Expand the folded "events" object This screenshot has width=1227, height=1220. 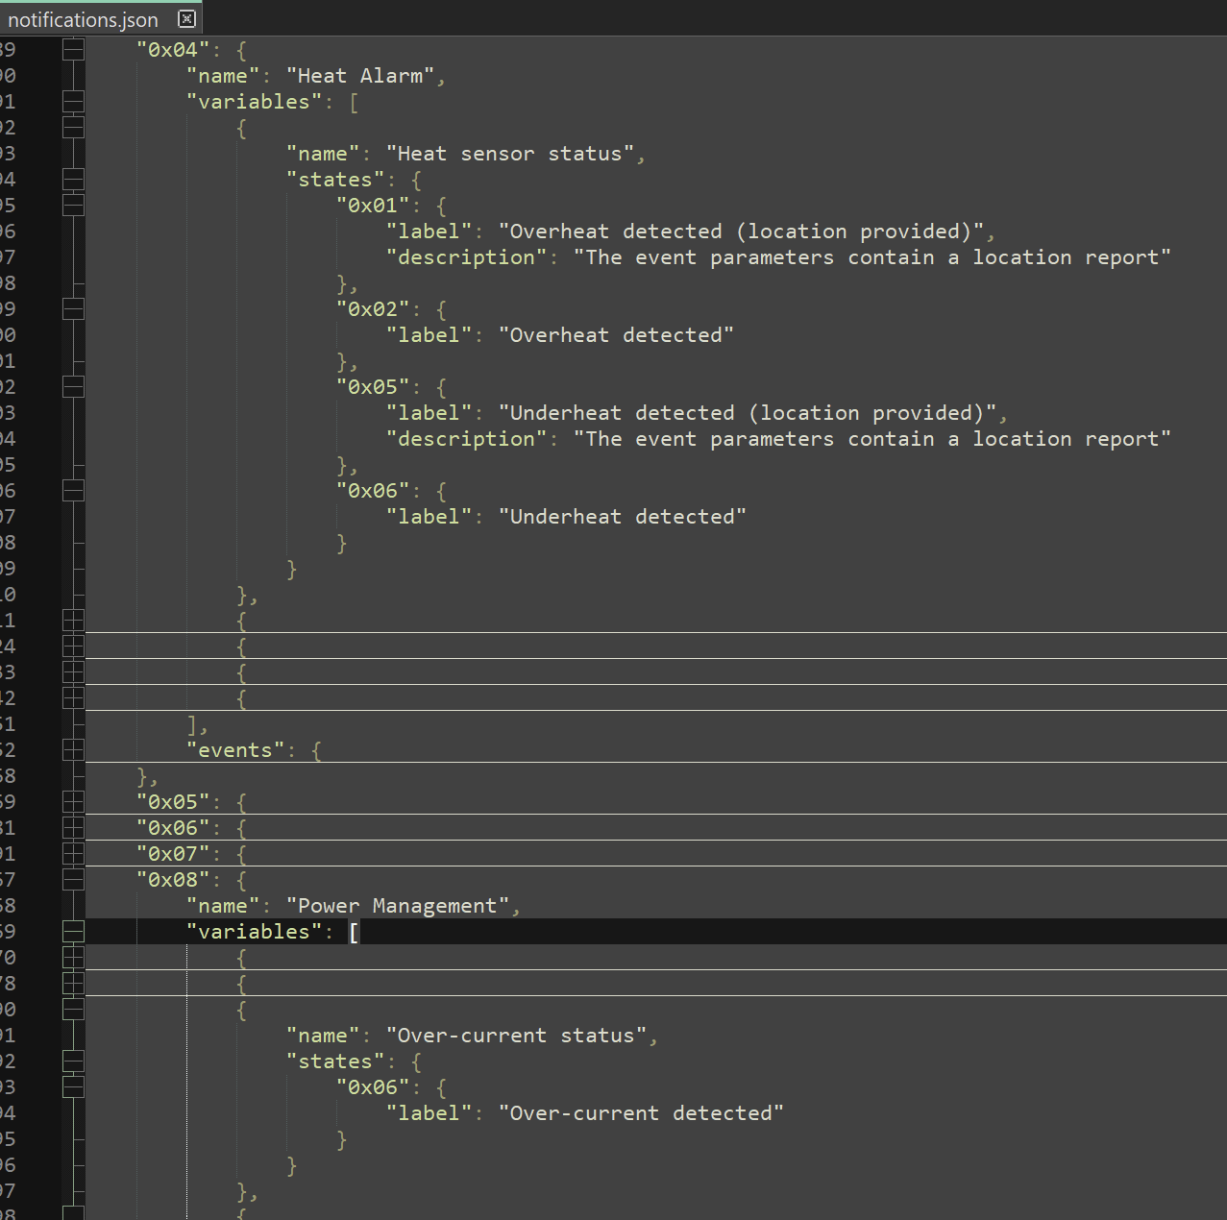(73, 749)
